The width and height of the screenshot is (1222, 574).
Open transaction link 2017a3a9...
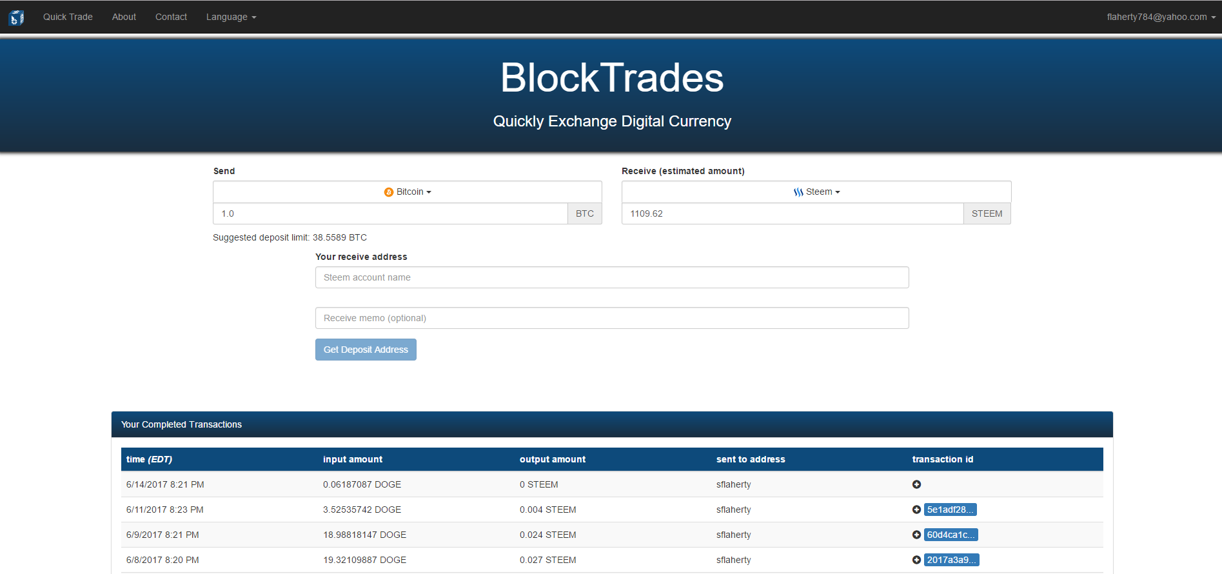tap(952, 560)
